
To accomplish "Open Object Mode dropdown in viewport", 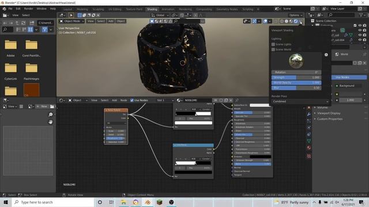I will 71,21.
